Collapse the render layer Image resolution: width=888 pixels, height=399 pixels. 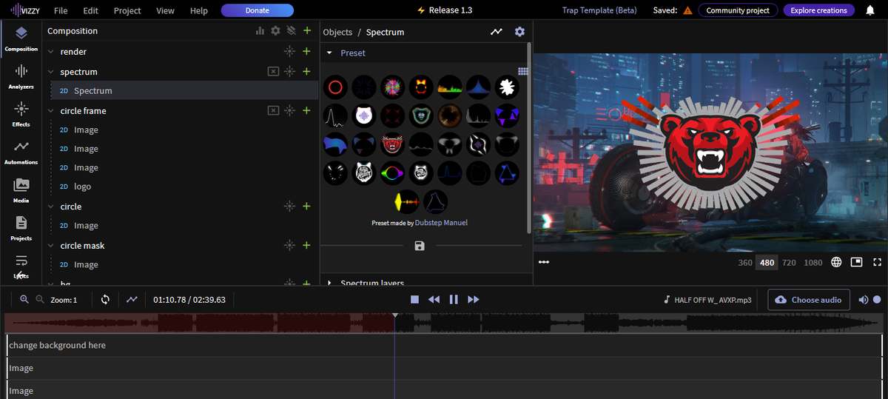pyautogui.click(x=51, y=52)
